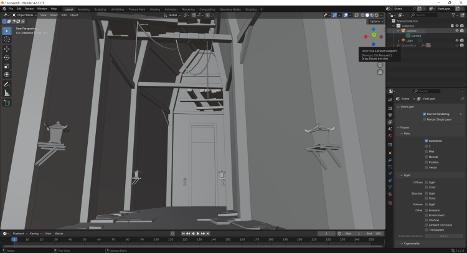Expand the Light item in the outliner
This screenshot has width=467, height=253.
[x=399, y=40]
